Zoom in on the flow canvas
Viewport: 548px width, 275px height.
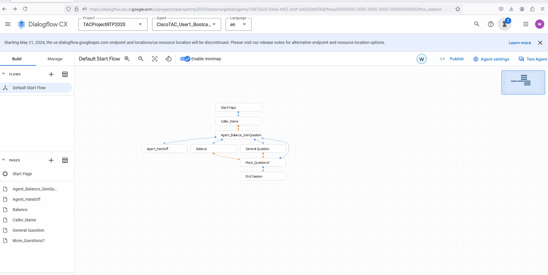[x=127, y=59]
